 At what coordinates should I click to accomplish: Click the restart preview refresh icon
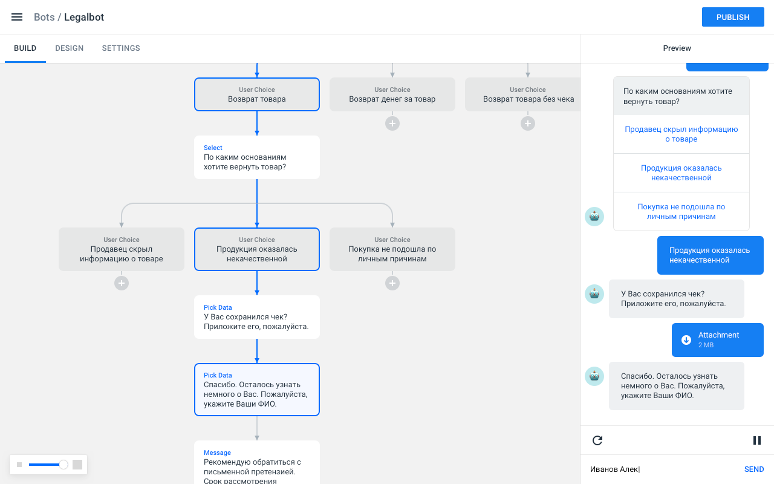point(597,440)
